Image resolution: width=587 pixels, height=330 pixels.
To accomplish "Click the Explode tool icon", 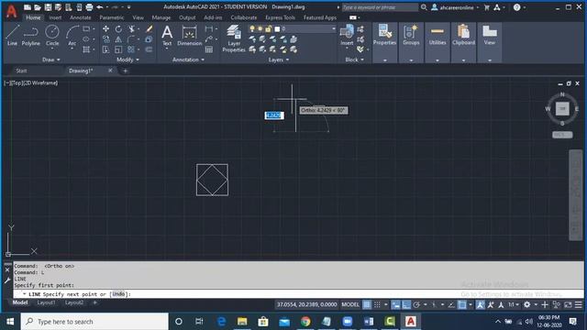I will pyautogui.click(x=149, y=38).
